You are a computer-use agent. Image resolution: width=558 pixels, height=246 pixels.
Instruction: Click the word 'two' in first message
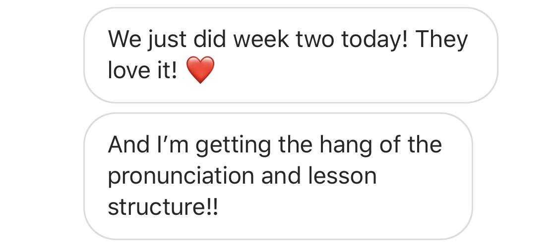pyautogui.click(x=315, y=40)
